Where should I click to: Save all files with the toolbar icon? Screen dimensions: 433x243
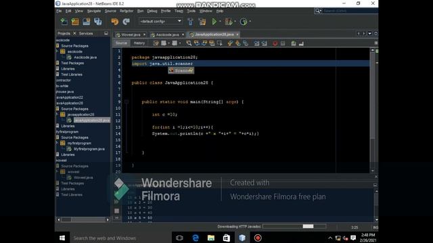coord(97,22)
